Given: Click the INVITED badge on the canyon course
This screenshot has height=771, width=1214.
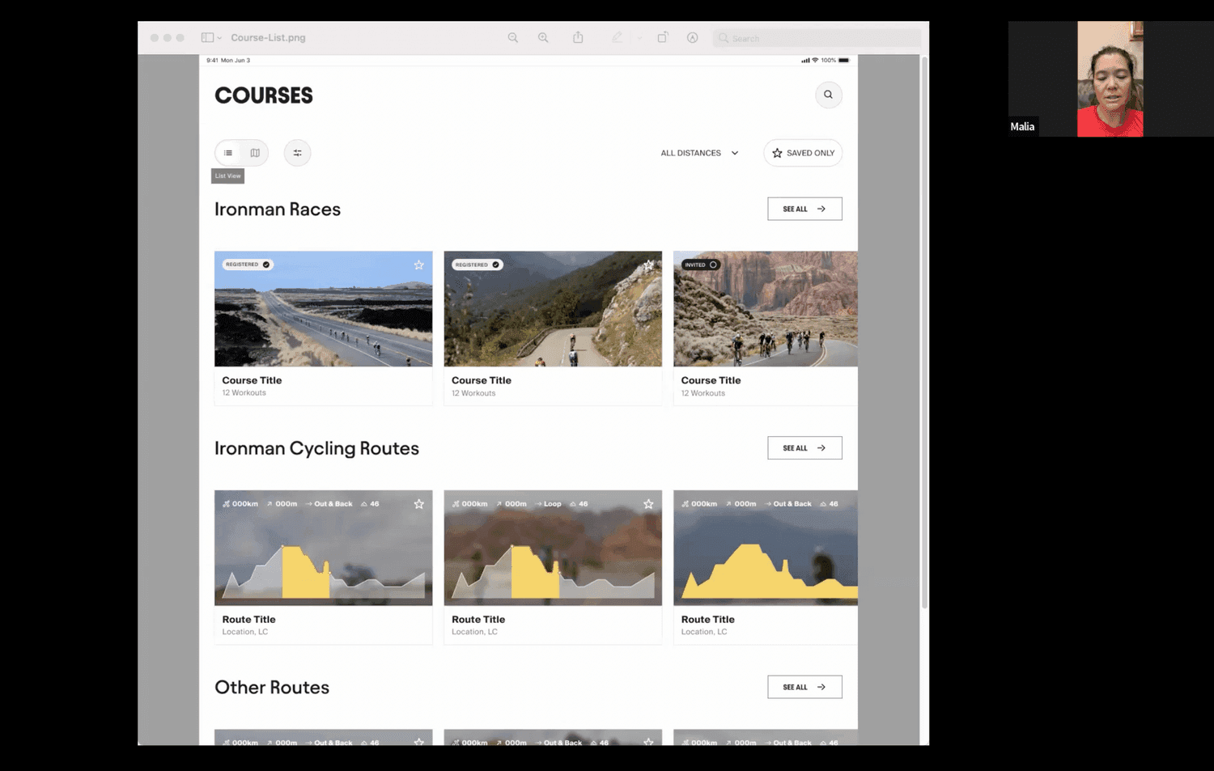Looking at the screenshot, I should 701,265.
